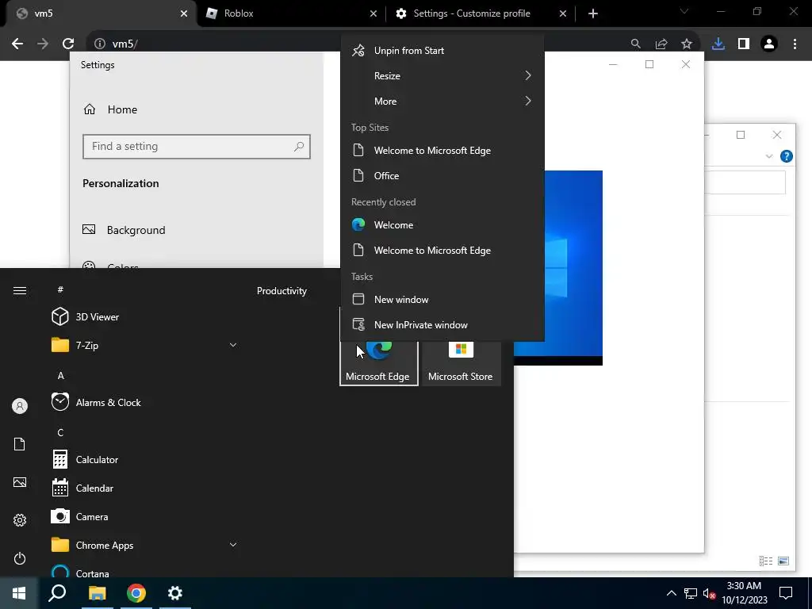Show hidden tray icons
Screen dimensions: 812x609
[x=671, y=593]
